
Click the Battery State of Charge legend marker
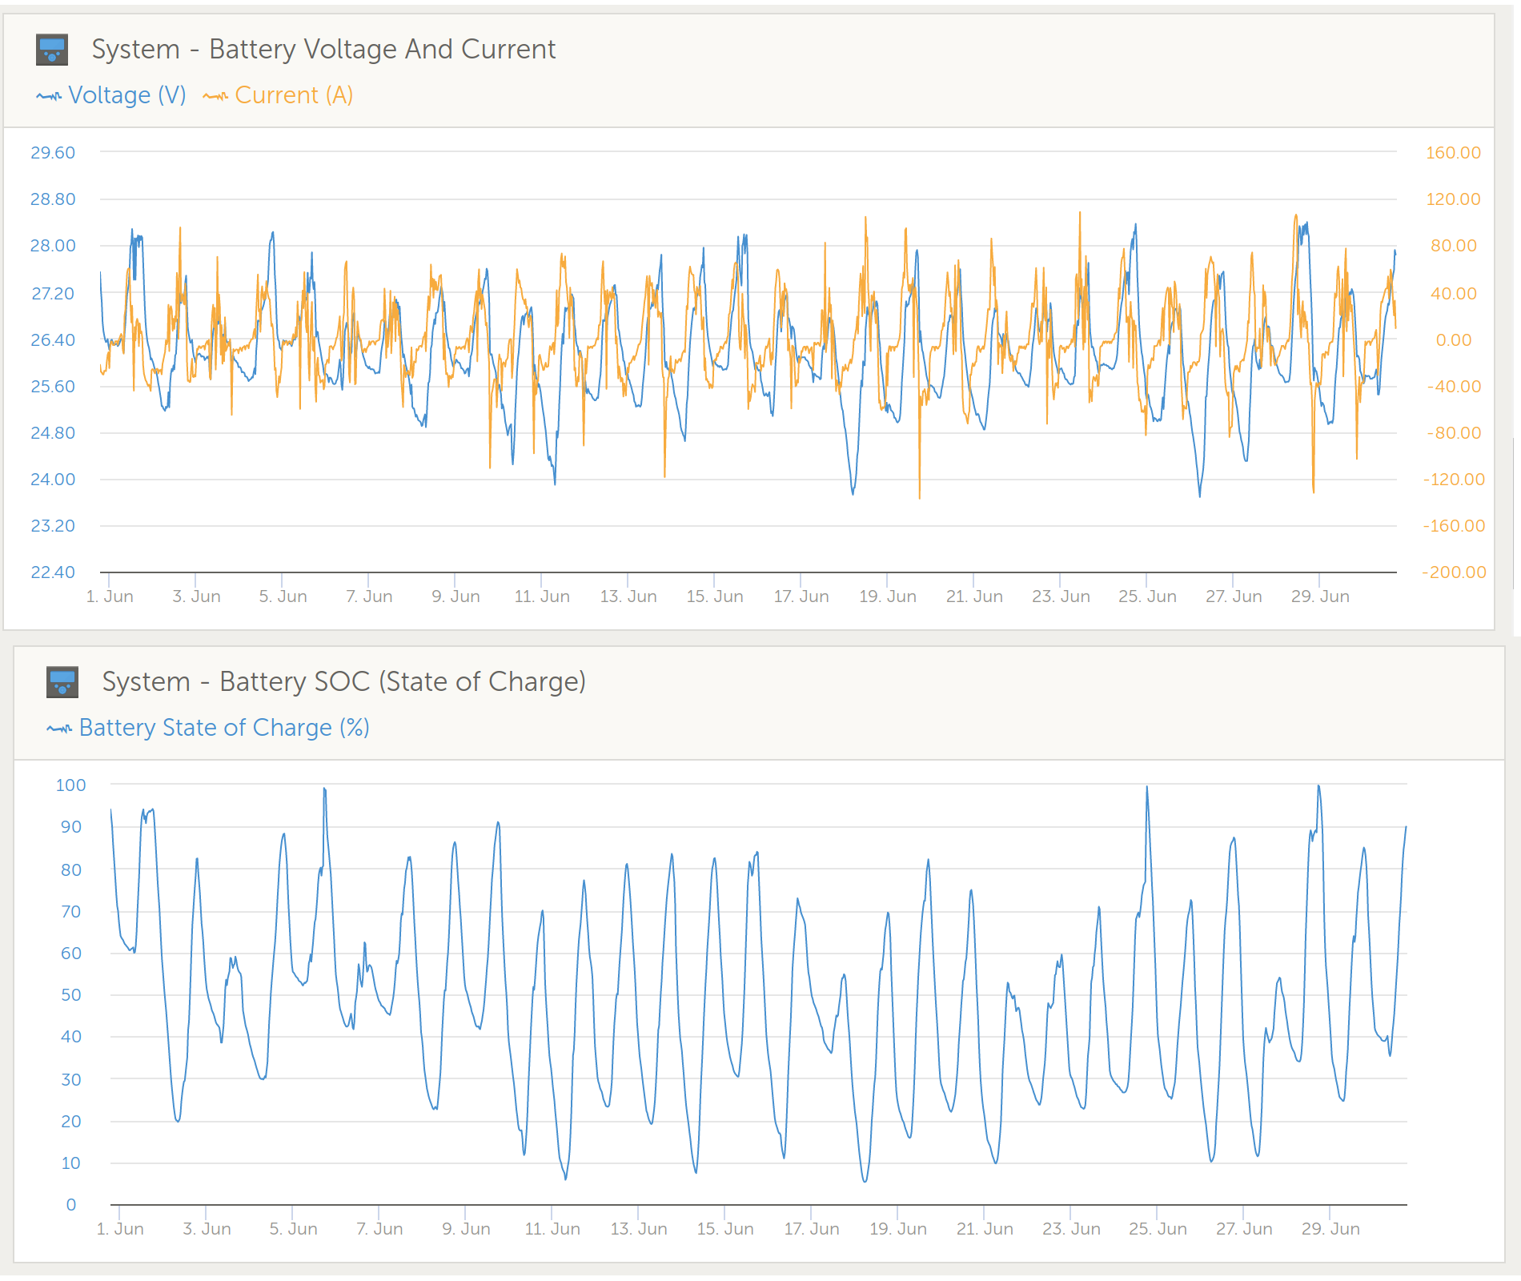coord(59,729)
